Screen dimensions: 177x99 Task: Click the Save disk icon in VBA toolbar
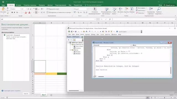[76, 32]
